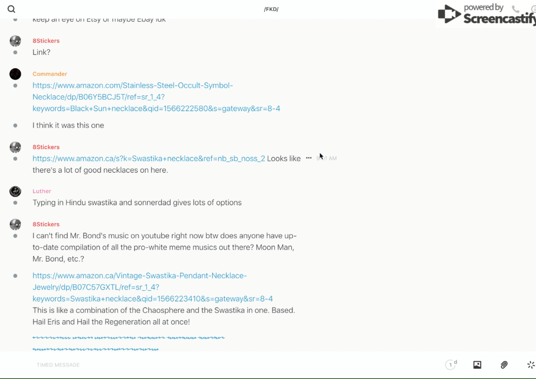Open the three-dot message options menu

309,158
